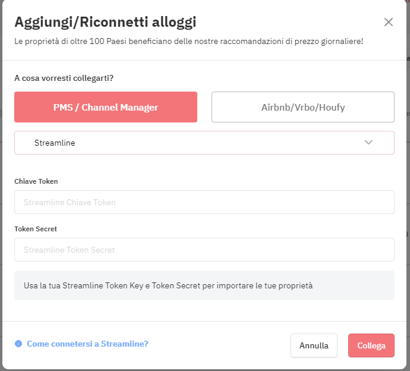Focus the Streamline Token Secret input field
The image size is (410, 371).
tap(204, 250)
